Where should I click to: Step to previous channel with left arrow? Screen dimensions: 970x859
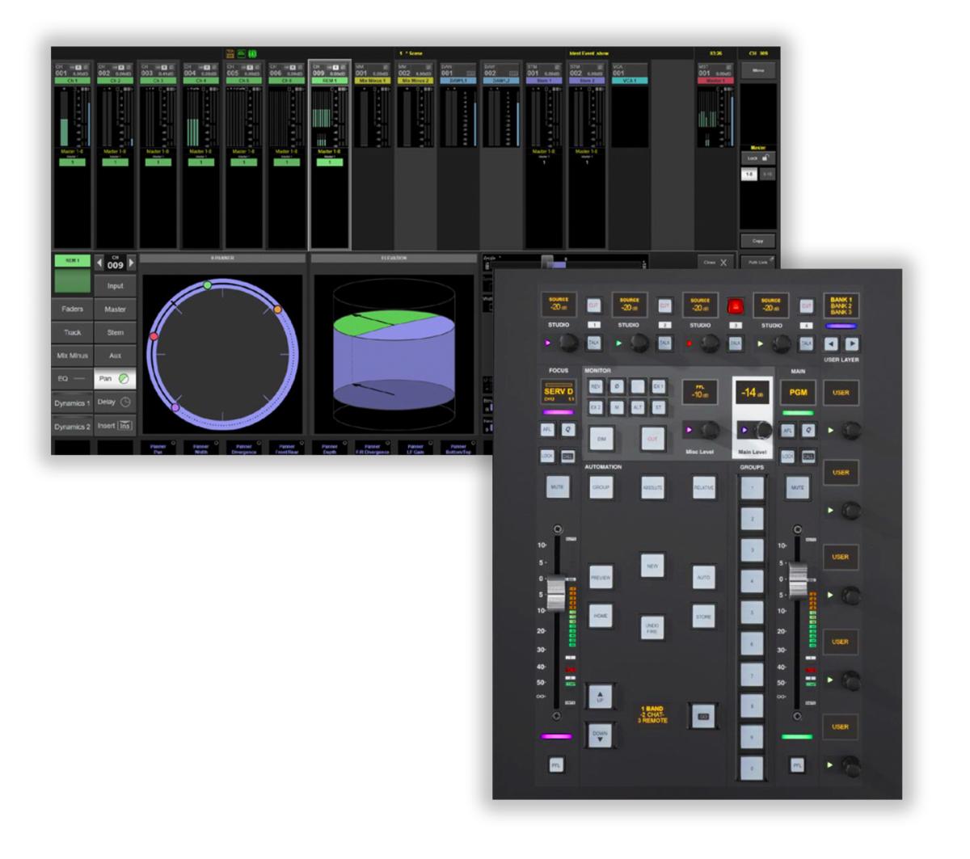coord(100,263)
